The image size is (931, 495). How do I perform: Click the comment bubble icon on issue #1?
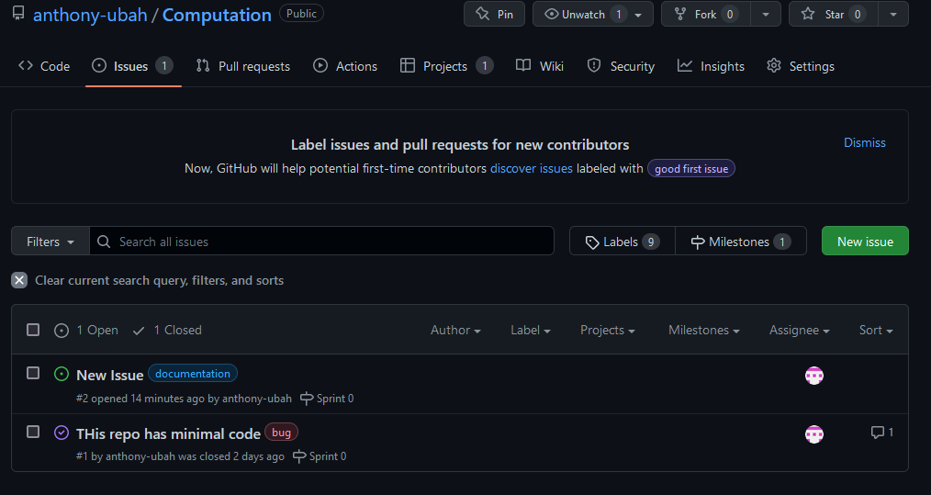(877, 433)
